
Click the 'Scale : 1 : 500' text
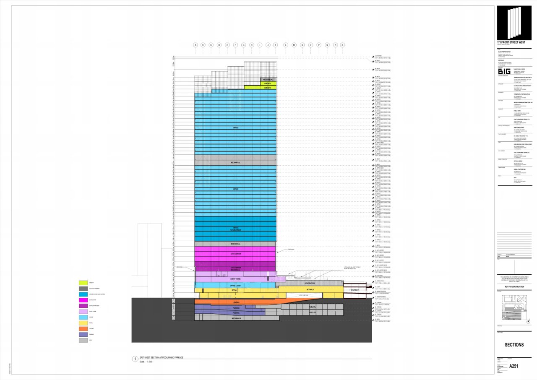pos(146,362)
